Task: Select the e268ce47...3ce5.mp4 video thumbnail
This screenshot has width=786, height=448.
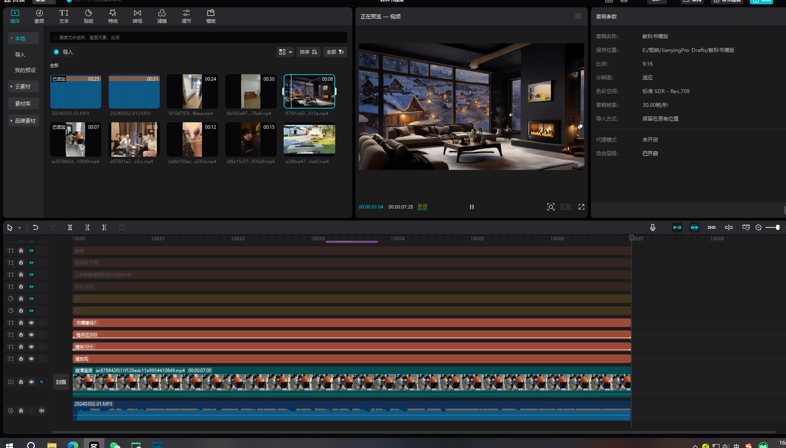Action: pyautogui.click(x=309, y=139)
